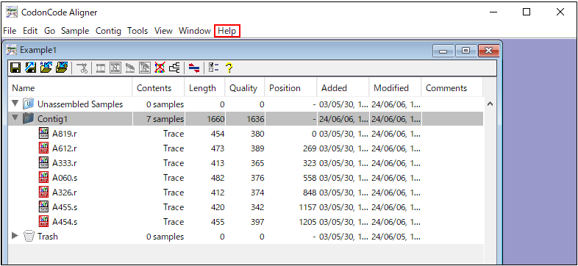Click the checklist preferences icon
The image size is (578, 266).
pyautogui.click(x=214, y=68)
